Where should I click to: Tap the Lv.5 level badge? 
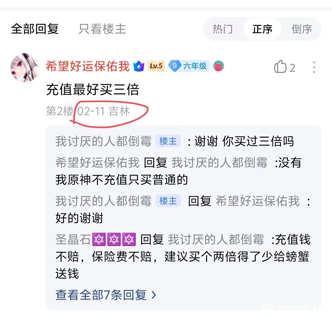click(156, 66)
